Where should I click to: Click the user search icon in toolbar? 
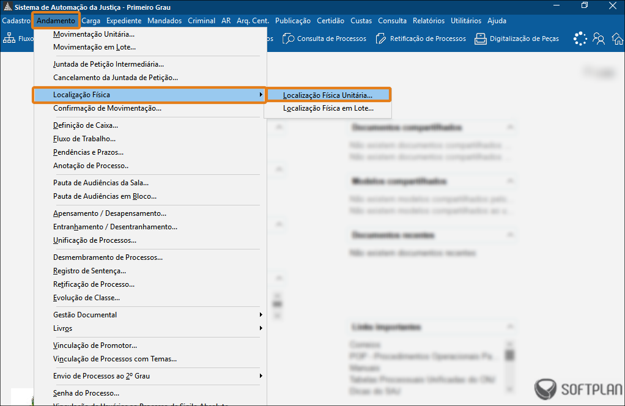coord(599,39)
